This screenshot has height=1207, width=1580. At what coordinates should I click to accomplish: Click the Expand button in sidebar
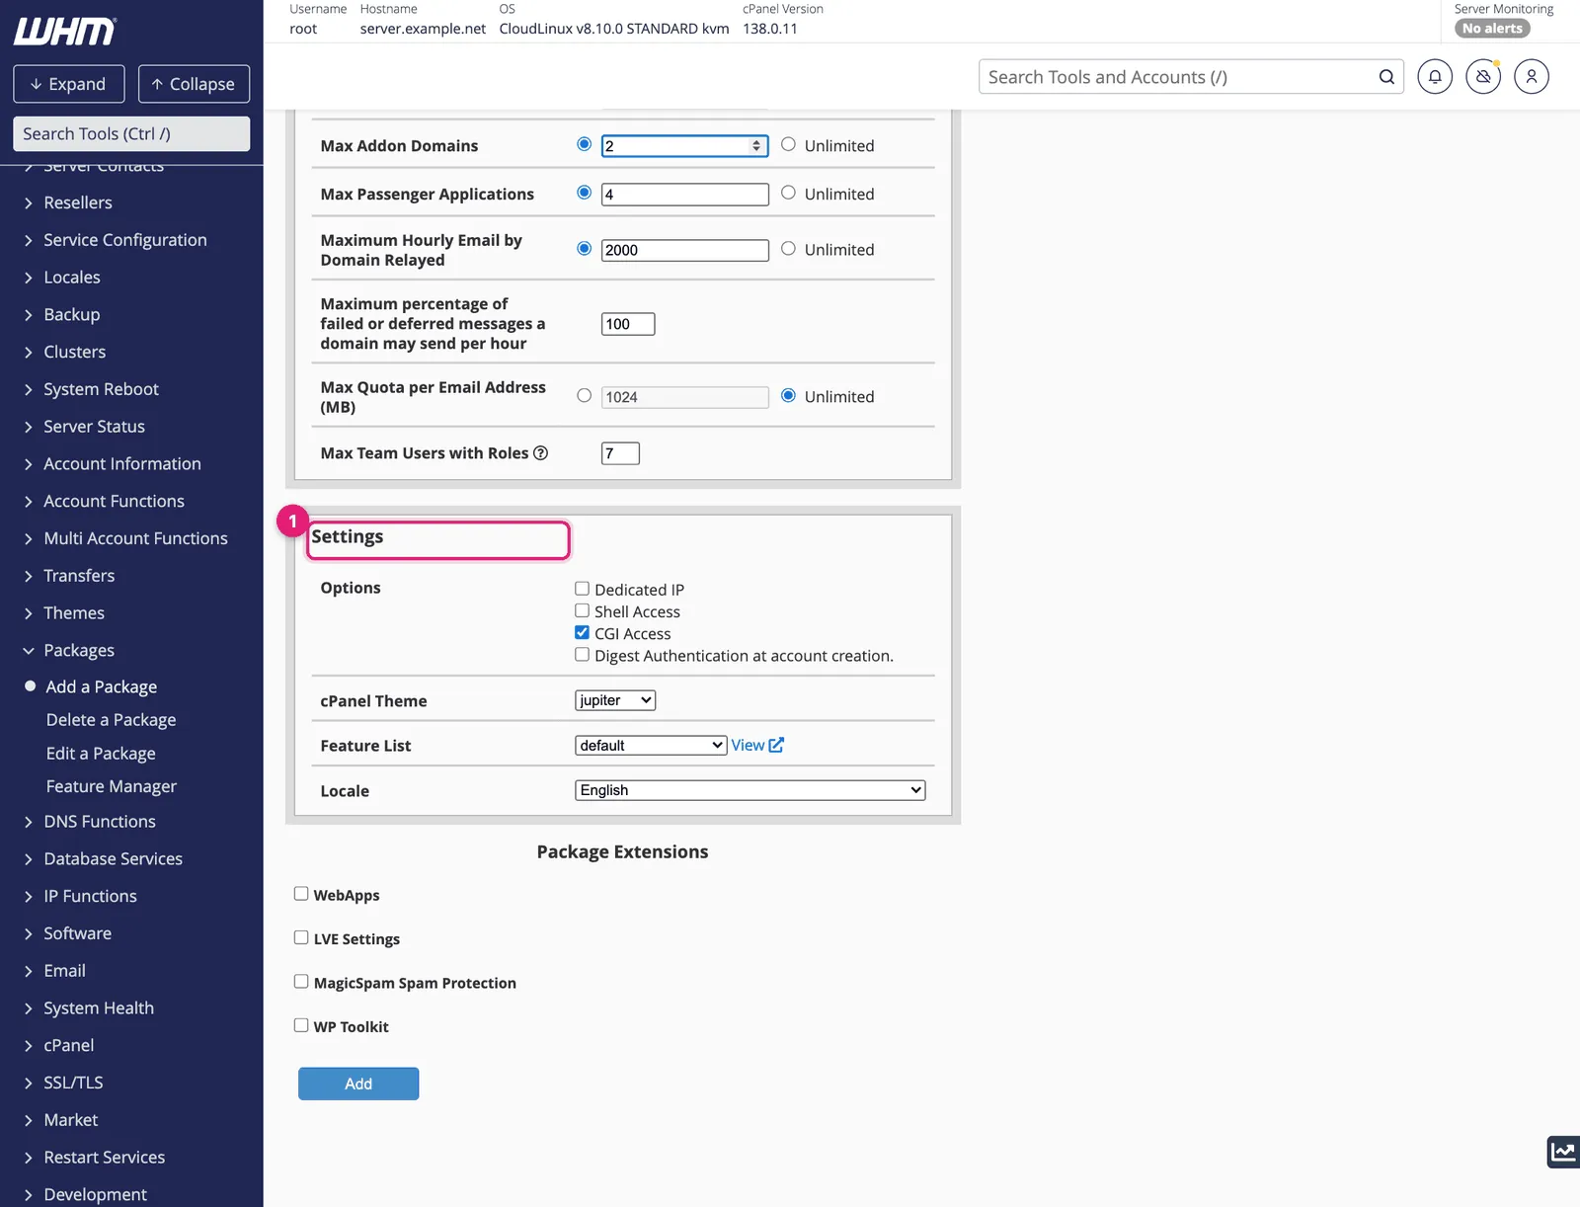tap(69, 84)
